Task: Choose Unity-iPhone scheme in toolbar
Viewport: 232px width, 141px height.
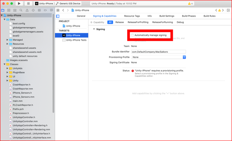Action: coord(44,3)
